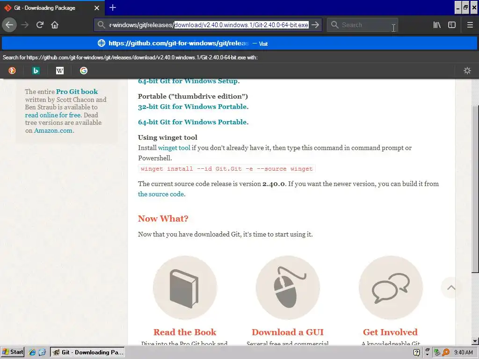The image size is (479, 359).
Task: Click the help question mark tray icon
Action: [x=416, y=352]
